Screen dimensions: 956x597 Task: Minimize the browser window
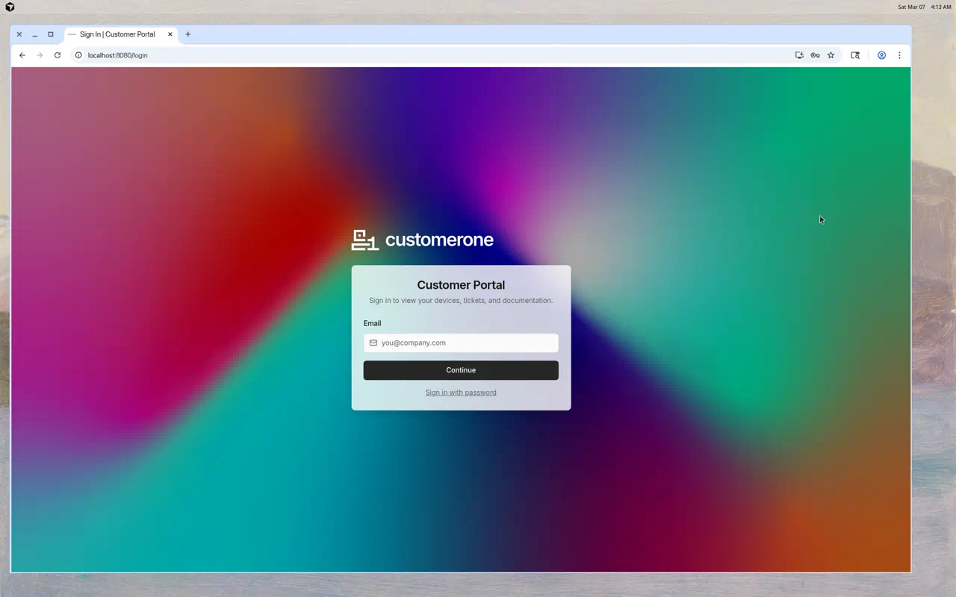(x=35, y=34)
